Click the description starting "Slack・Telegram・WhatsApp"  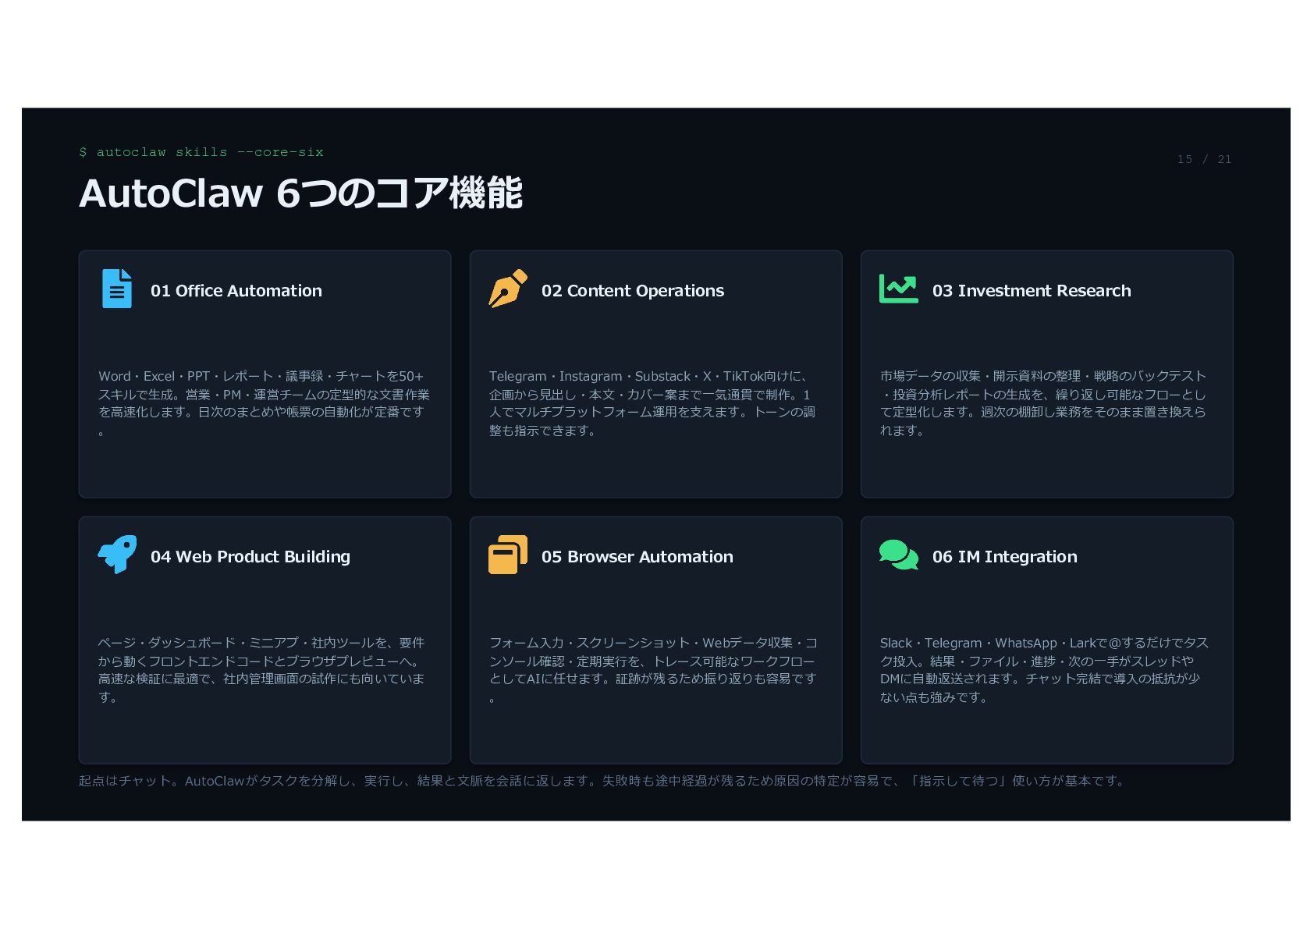coord(1044,670)
